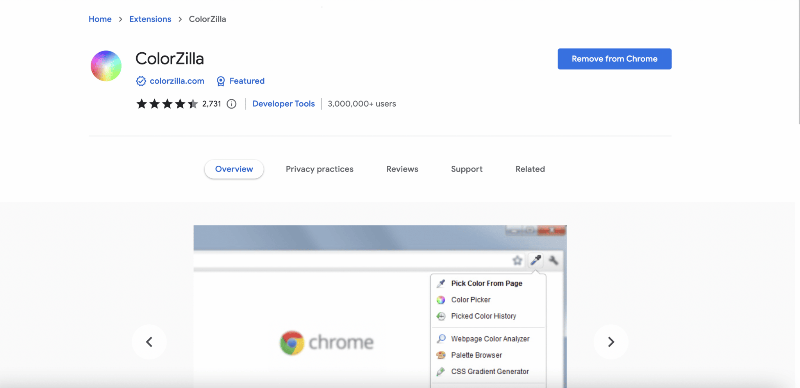800x388 pixels.
Task: Click the Picked Color History clock icon
Action: tap(441, 316)
